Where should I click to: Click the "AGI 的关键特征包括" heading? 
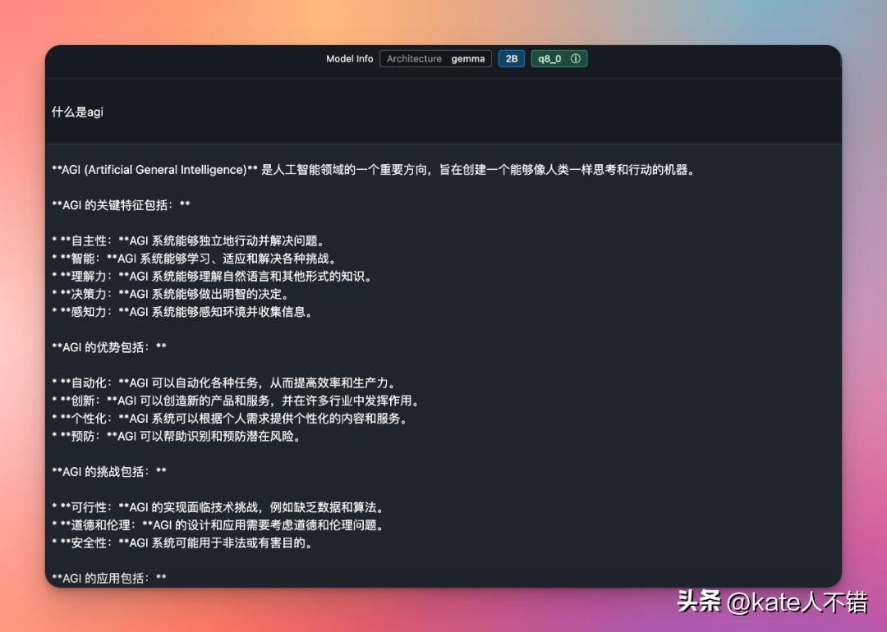pos(121,205)
